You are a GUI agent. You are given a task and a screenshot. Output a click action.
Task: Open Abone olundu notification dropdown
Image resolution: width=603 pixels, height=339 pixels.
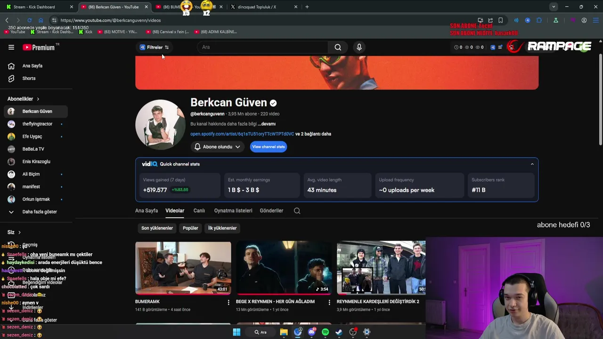[x=218, y=147]
